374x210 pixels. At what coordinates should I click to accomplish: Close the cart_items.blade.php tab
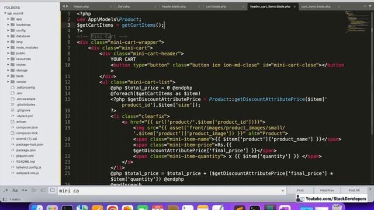click(339, 6)
